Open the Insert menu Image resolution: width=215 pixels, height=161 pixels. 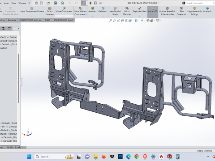[x=6, y=3]
